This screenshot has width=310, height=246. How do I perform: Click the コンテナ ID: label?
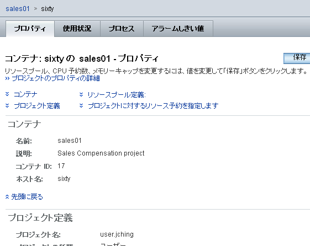pos(34,167)
